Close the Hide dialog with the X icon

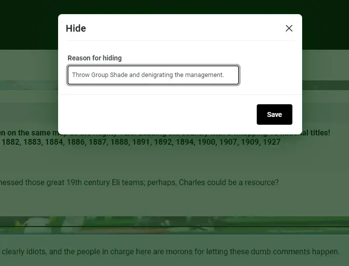click(x=289, y=28)
